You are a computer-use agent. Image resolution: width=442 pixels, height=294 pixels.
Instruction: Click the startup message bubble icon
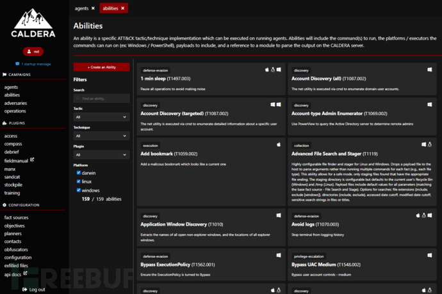pos(18,64)
